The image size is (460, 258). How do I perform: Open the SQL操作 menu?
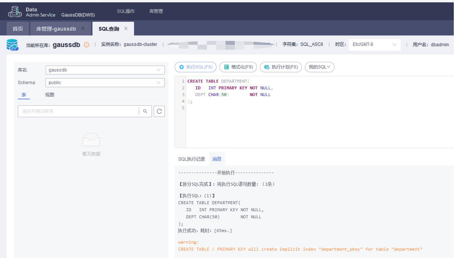pyautogui.click(x=126, y=11)
